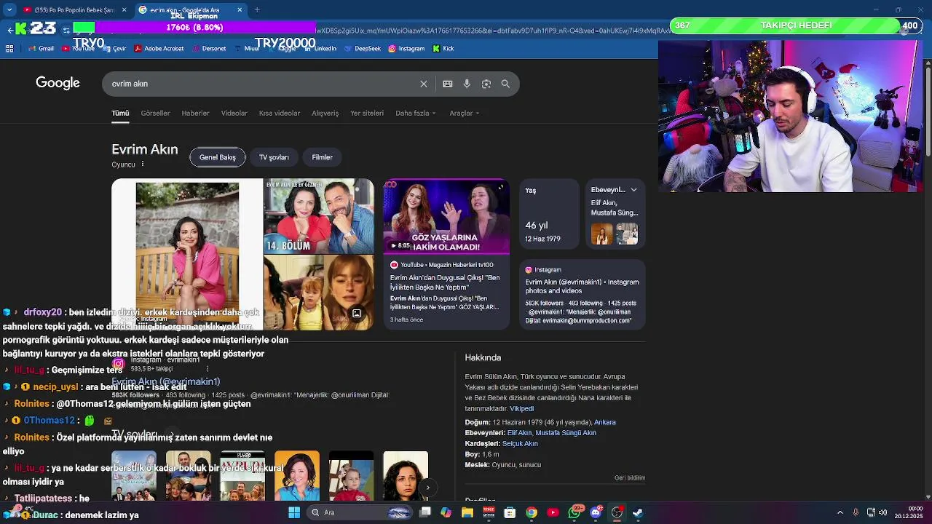Open WhatsApp from the taskbar

point(574,512)
